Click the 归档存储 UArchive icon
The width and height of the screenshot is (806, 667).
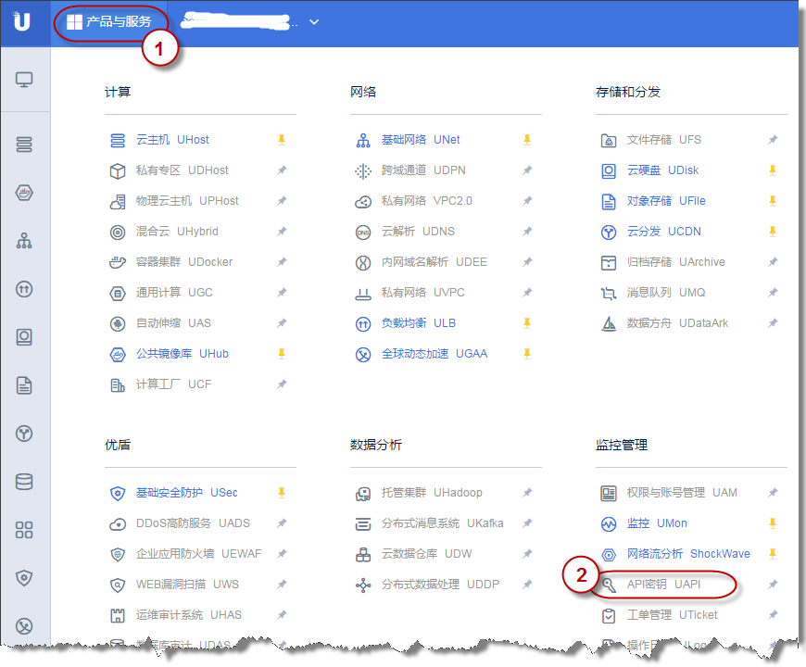pyautogui.click(x=609, y=262)
